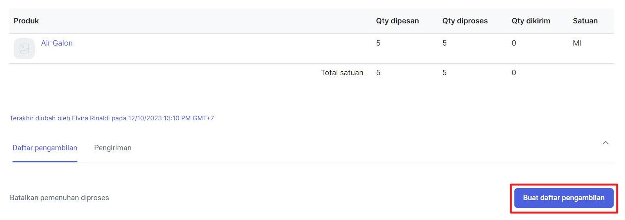Click Air Galon's Qty diproses value

[444, 43]
